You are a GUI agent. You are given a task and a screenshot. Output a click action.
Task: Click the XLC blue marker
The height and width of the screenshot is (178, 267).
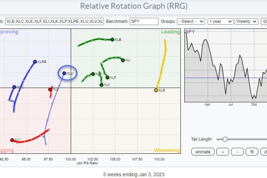point(14,87)
